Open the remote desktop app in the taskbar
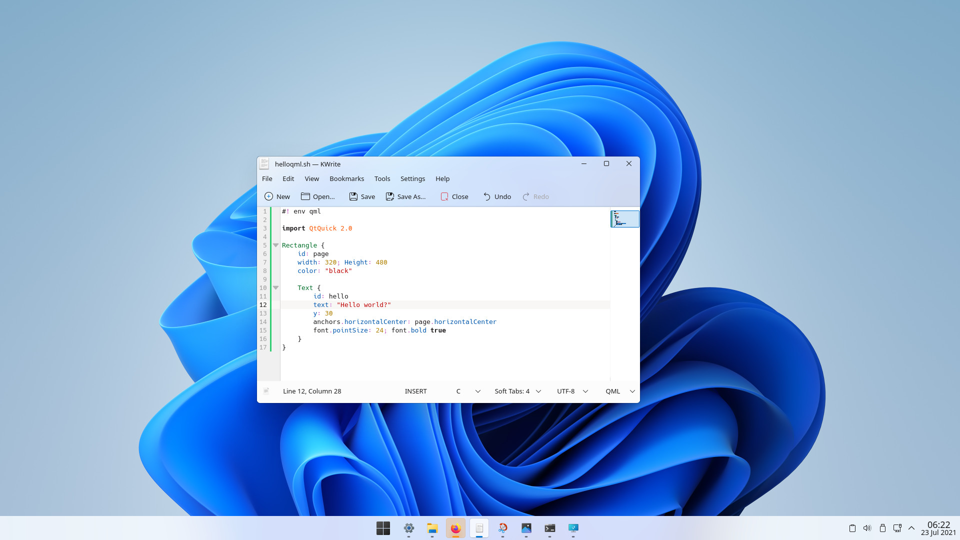 pyautogui.click(x=573, y=528)
